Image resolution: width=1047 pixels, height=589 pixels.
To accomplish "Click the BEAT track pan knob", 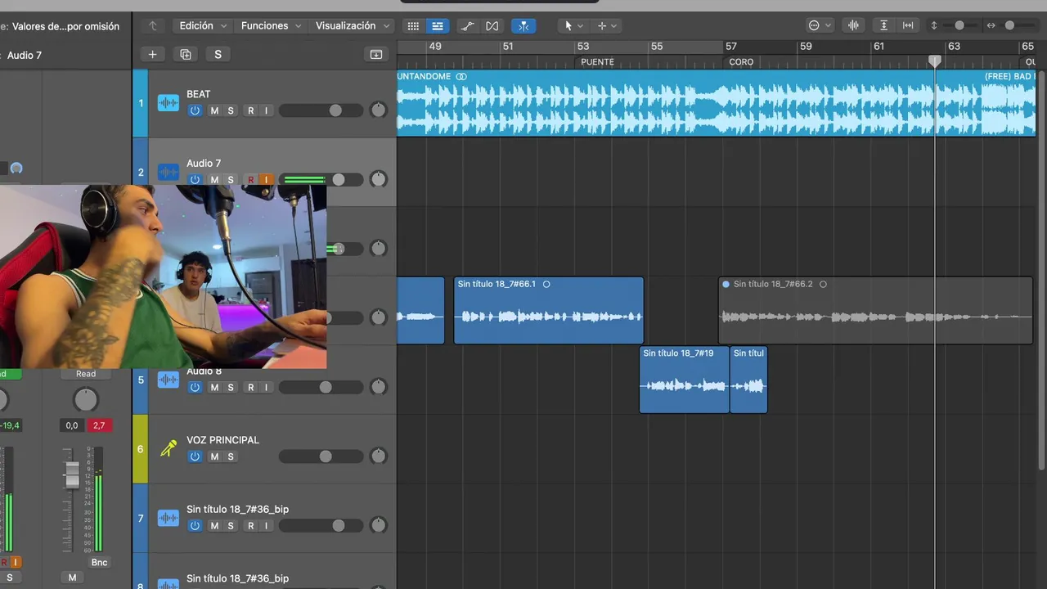I will (378, 110).
